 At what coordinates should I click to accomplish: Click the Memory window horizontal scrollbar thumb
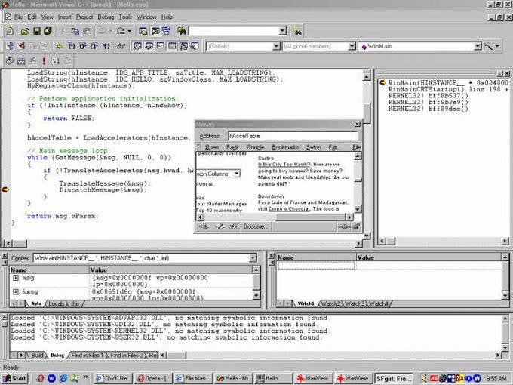[310, 217]
